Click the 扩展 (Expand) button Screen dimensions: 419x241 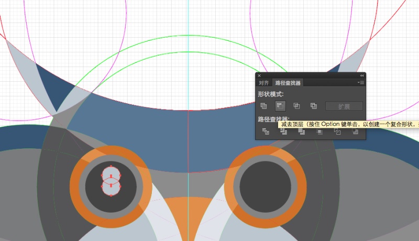(344, 106)
